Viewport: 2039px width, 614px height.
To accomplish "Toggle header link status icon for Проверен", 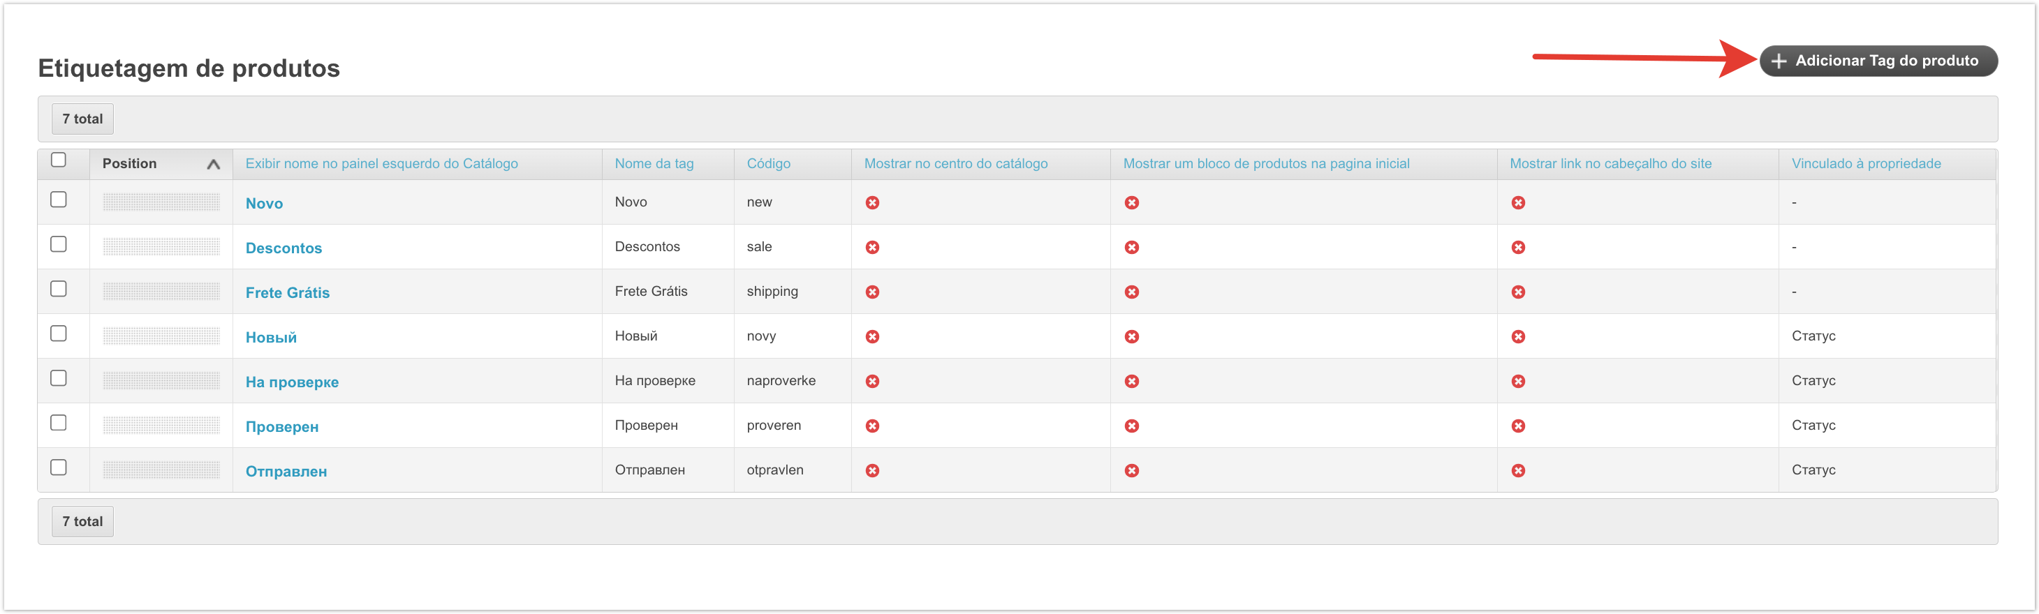I will [x=1517, y=426].
